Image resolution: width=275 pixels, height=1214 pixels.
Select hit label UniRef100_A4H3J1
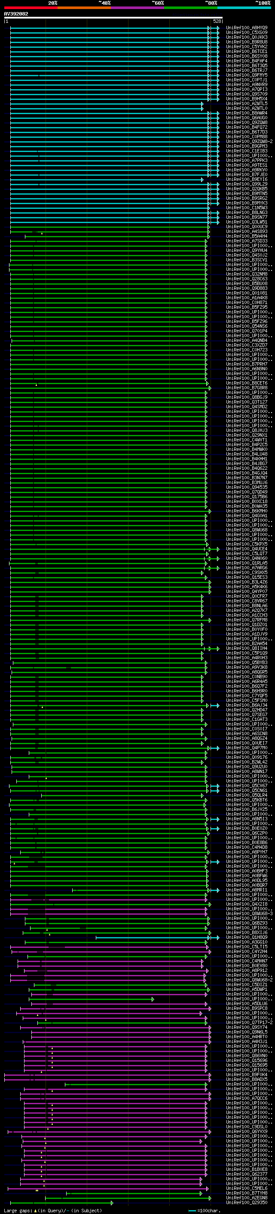[247, 1041]
